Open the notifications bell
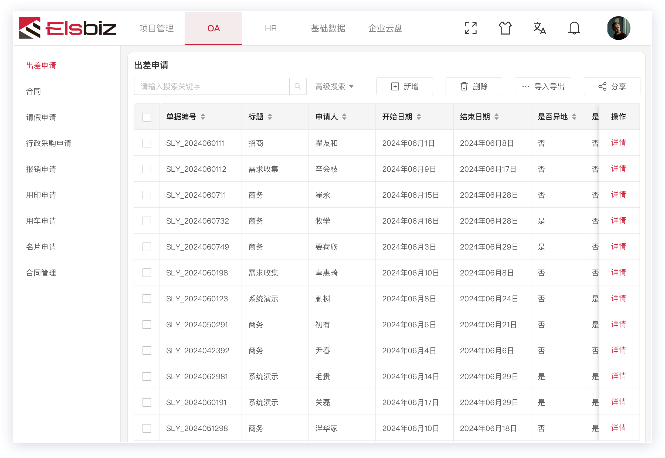665x458 pixels. pyautogui.click(x=574, y=28)
